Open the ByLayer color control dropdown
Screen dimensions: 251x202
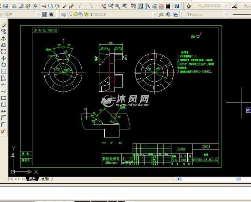[226, 14]
